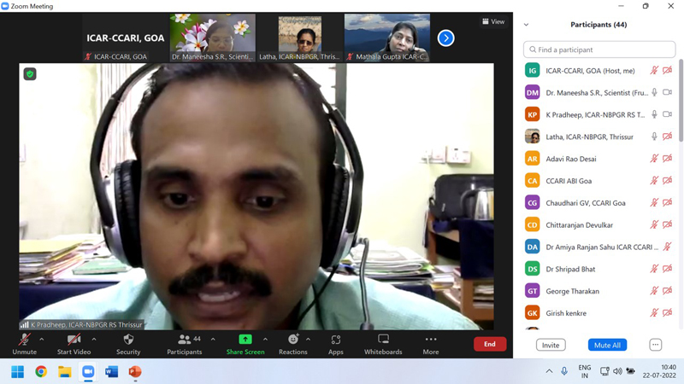Expand reactions options arrow
684x384 pixels.
pos(308,339)
